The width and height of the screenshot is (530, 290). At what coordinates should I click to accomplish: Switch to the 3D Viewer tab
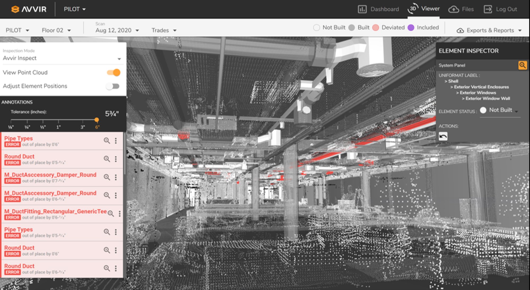(423, 9)
